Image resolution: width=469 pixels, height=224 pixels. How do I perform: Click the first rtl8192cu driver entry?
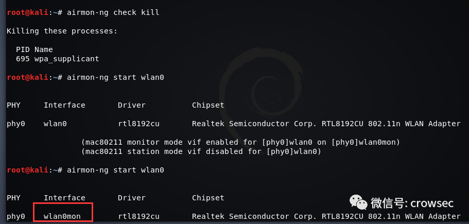tap(138, 124)
